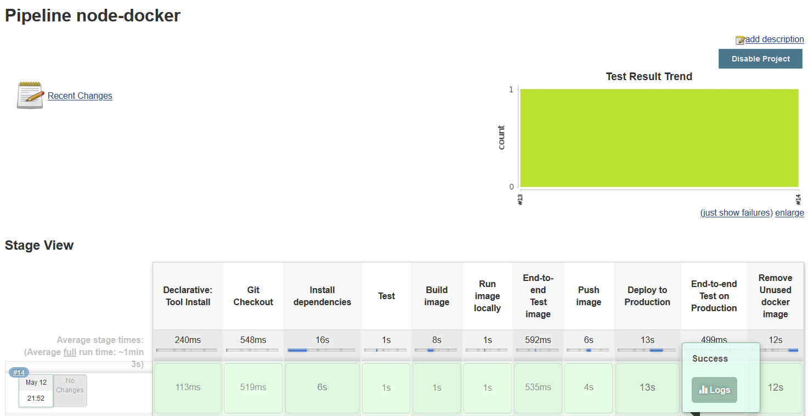Click the blue #14 build badge

click(x=19, y=372)
